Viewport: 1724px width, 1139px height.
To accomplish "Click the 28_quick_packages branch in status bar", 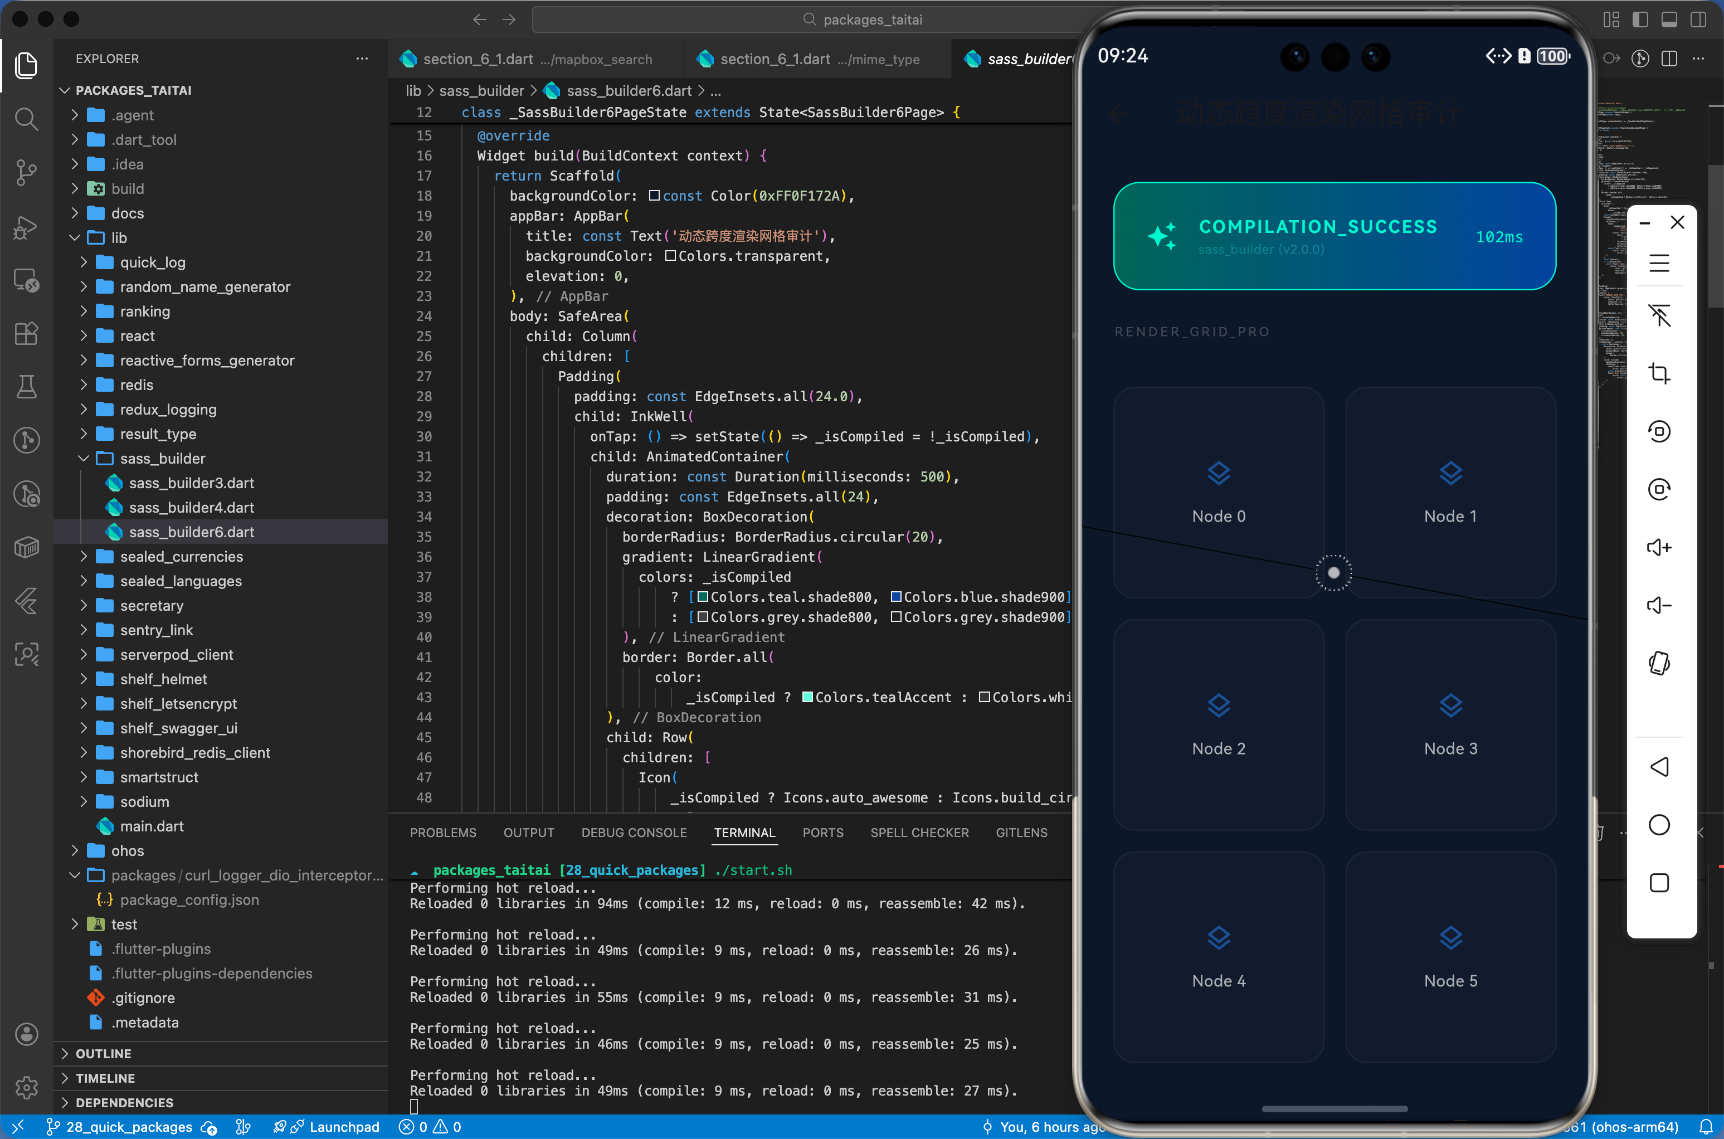I will pos(129,1127).
